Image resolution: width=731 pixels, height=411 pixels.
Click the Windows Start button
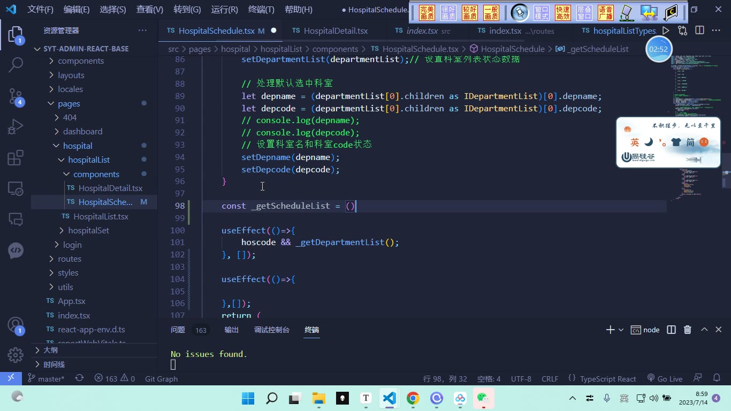pos(248,398)
